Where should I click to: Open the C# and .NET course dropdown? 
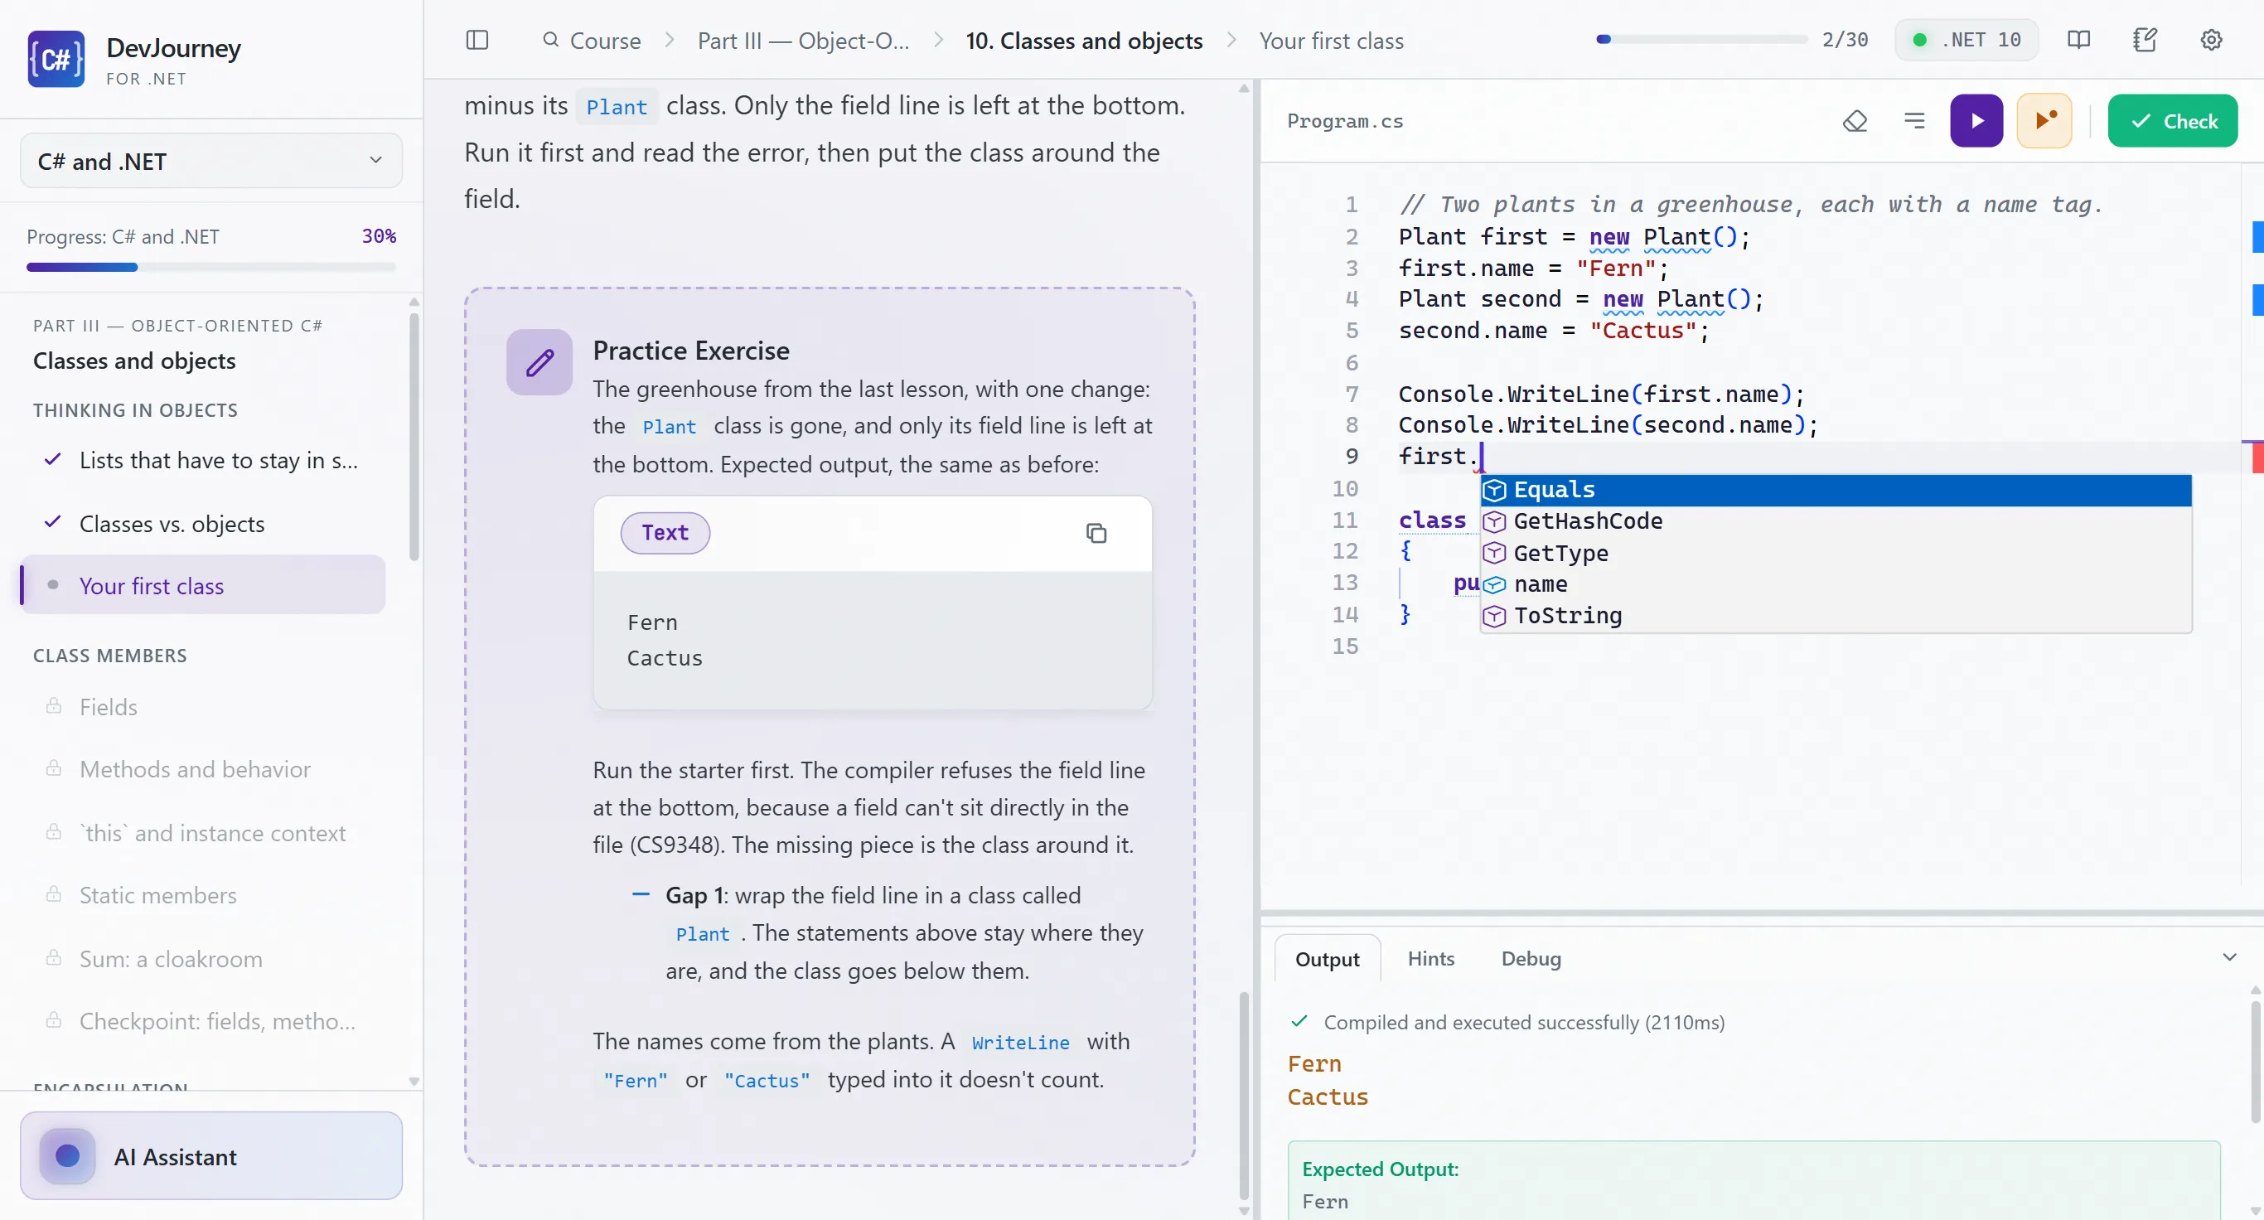[x=211, y=162]
